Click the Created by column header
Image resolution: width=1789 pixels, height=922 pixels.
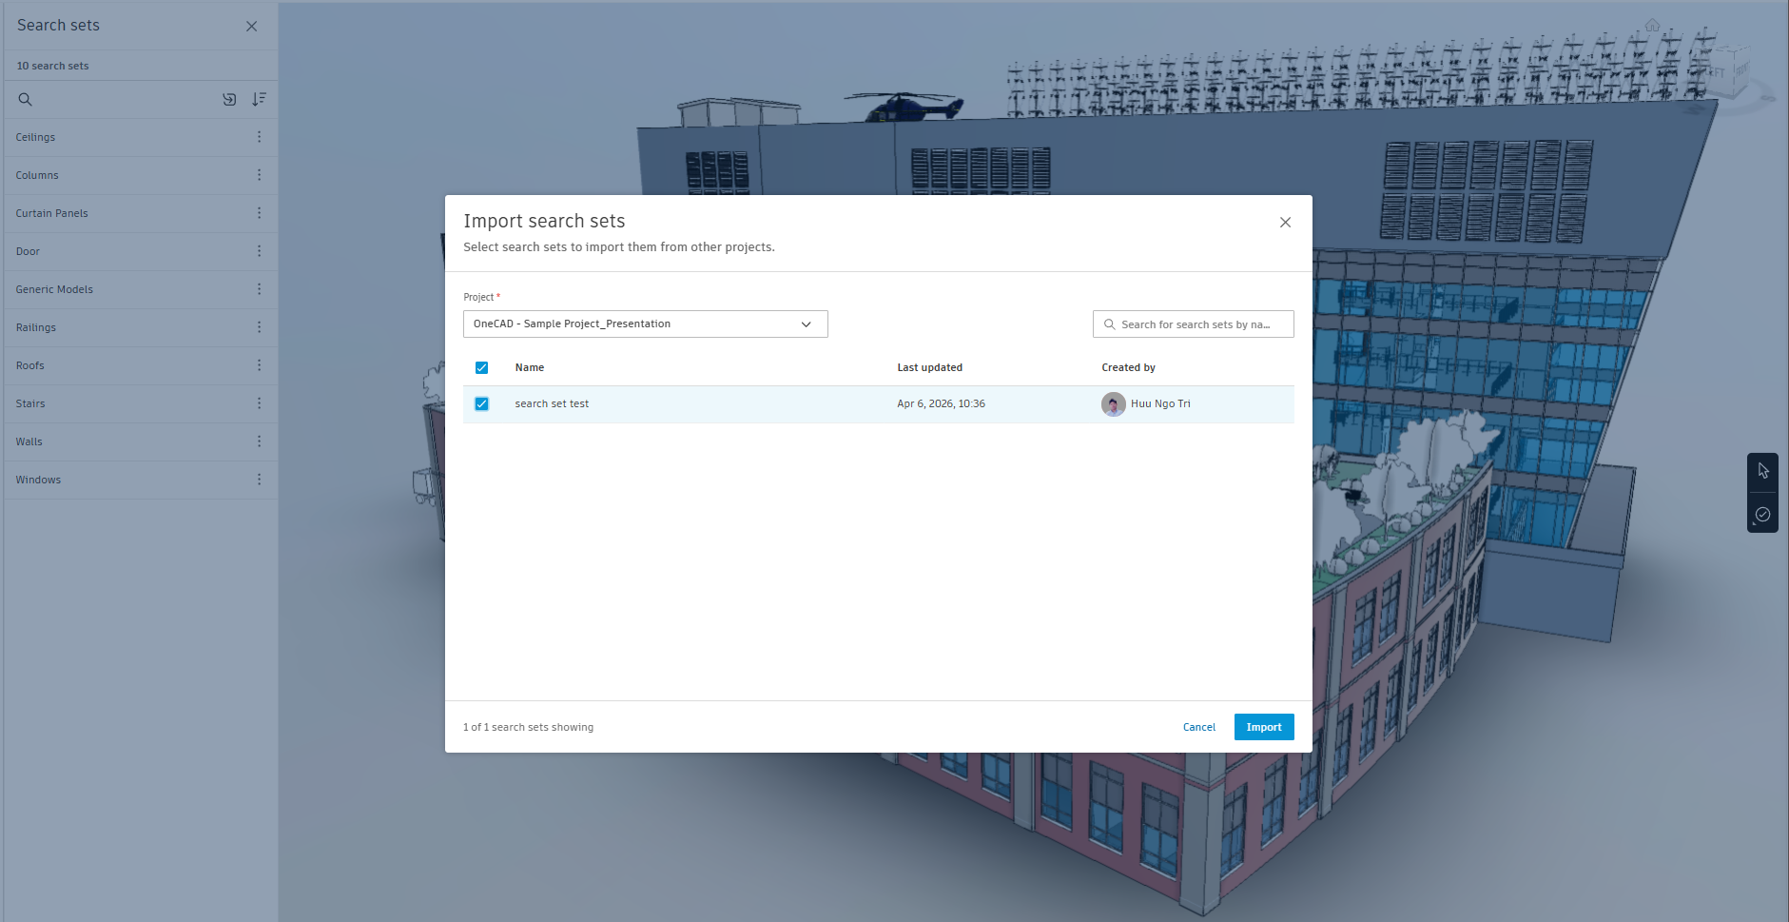tap(1128, 368)
